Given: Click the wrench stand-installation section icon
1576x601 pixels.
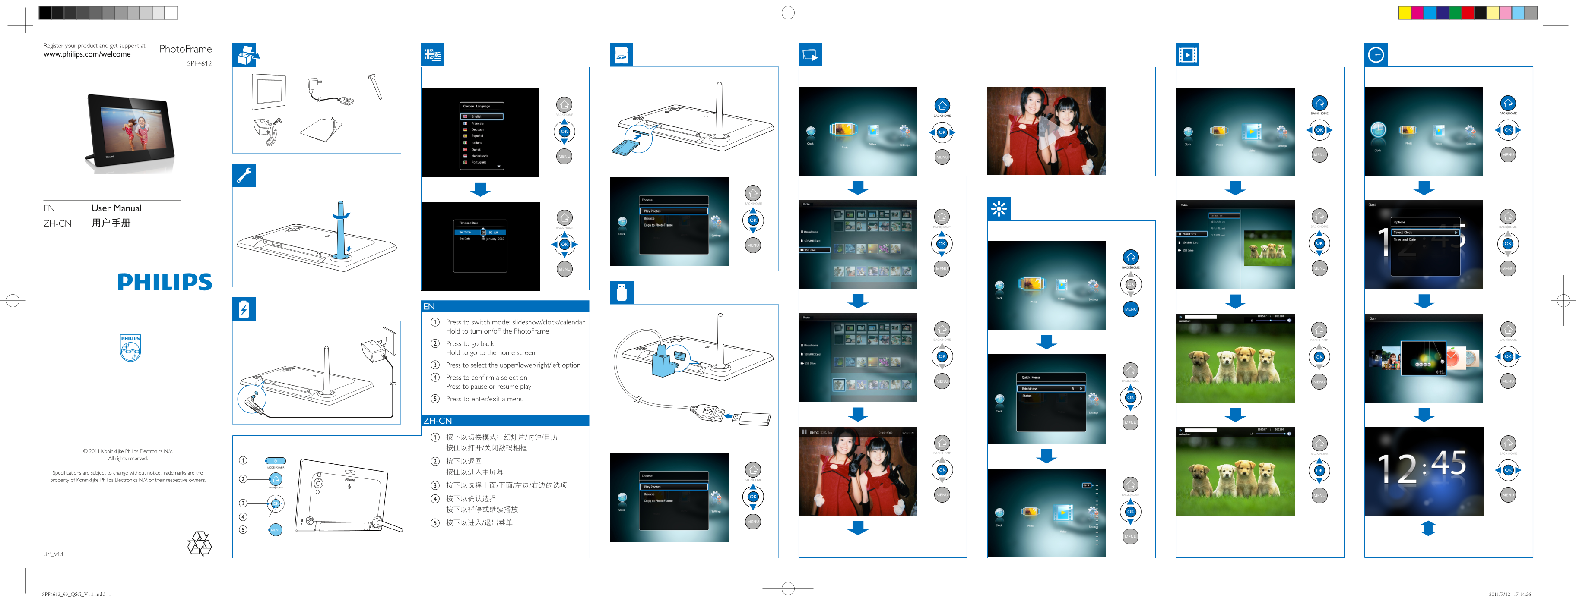Looking at the screenshot, I should tap(244, 176).
